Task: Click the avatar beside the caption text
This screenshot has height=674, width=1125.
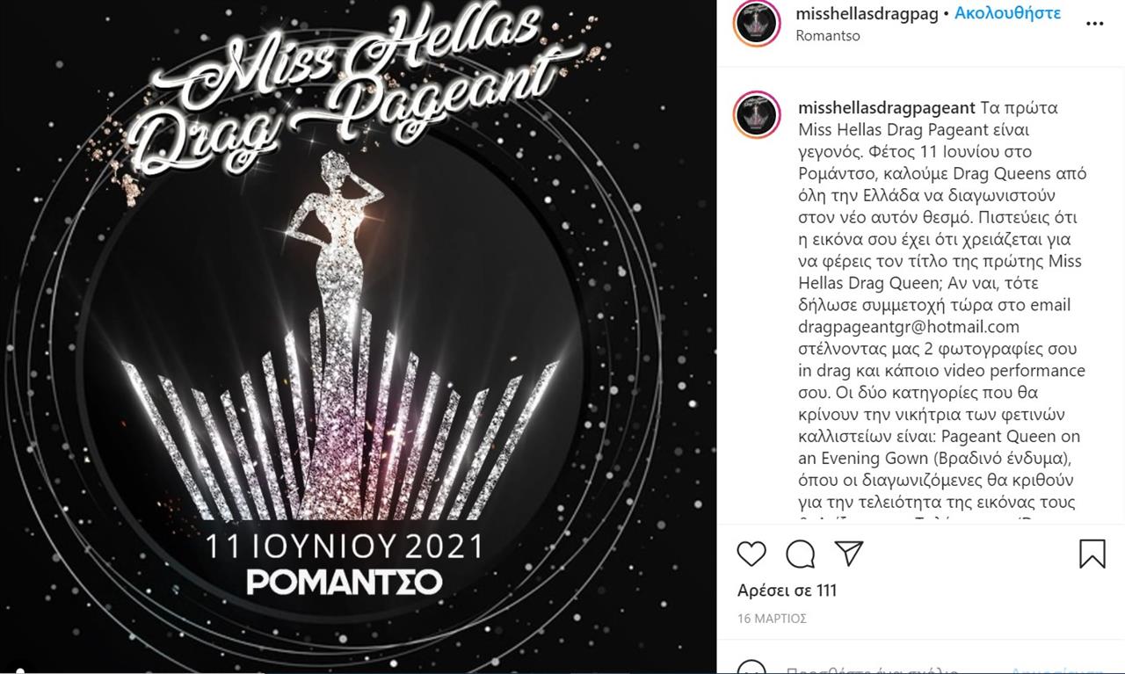Action: pyautogui.click(x=756, y=113)
